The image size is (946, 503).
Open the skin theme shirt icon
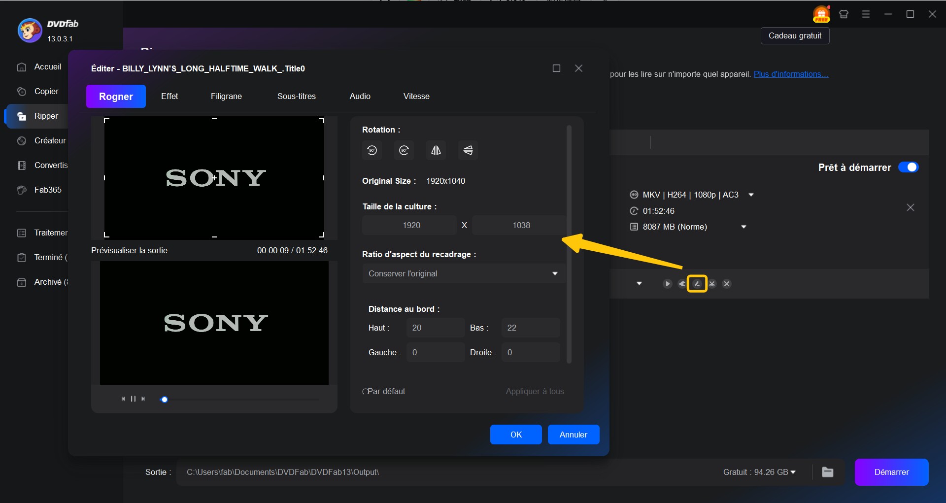844,14
